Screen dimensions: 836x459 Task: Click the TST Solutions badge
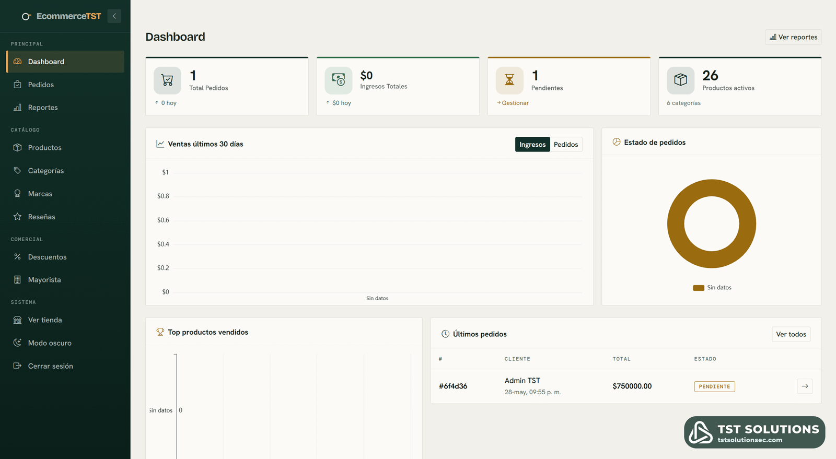coord(754,432)
